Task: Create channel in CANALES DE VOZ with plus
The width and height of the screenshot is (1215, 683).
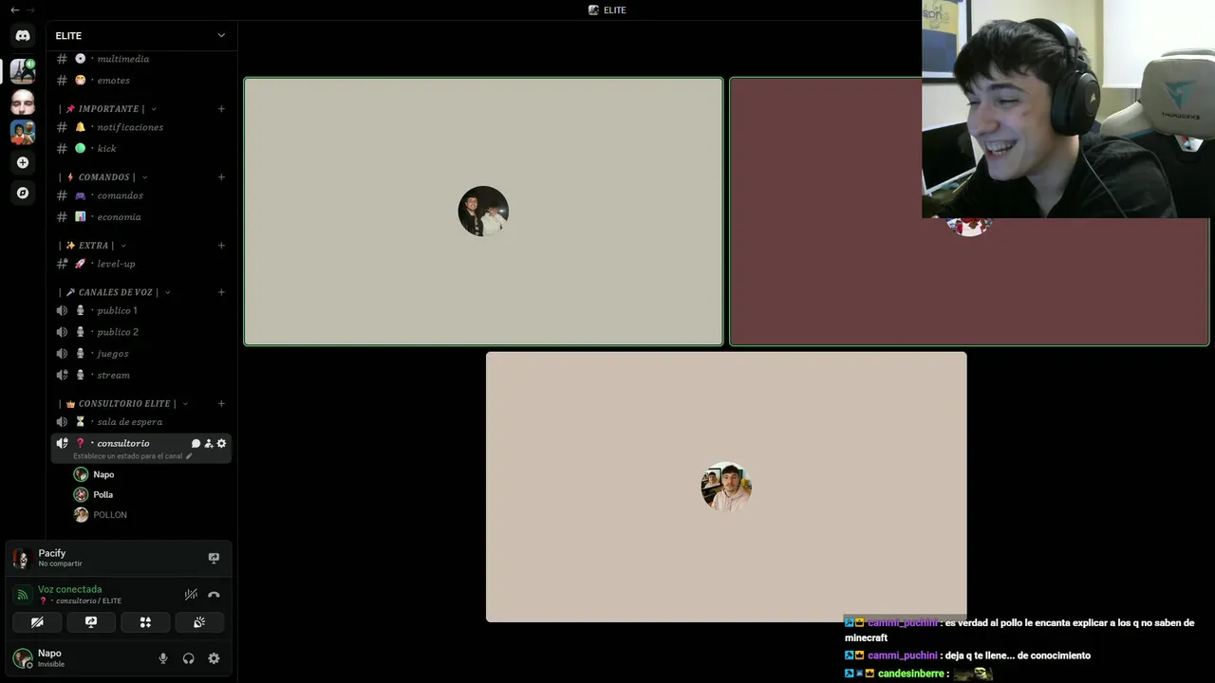Action: click(x=221, y=292)
